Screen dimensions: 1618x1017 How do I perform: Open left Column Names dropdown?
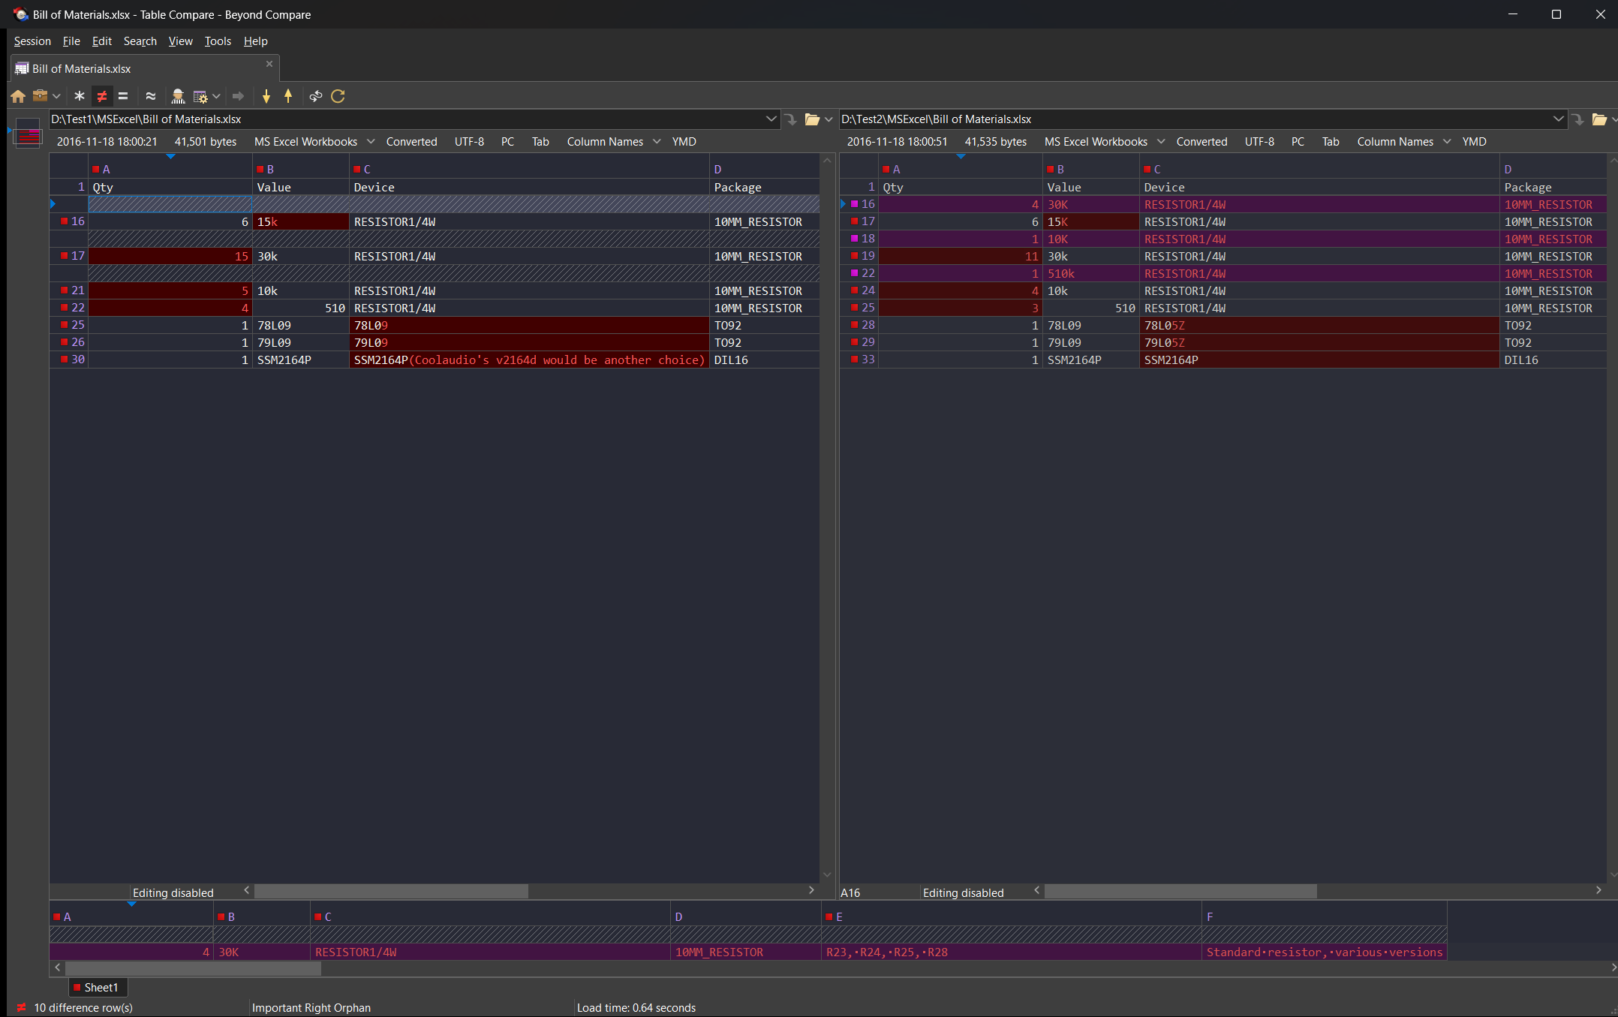click(614, 142)
